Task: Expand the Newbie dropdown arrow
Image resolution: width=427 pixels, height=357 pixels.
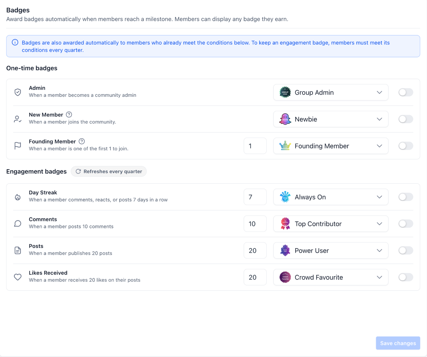Action: coord(379,119)
